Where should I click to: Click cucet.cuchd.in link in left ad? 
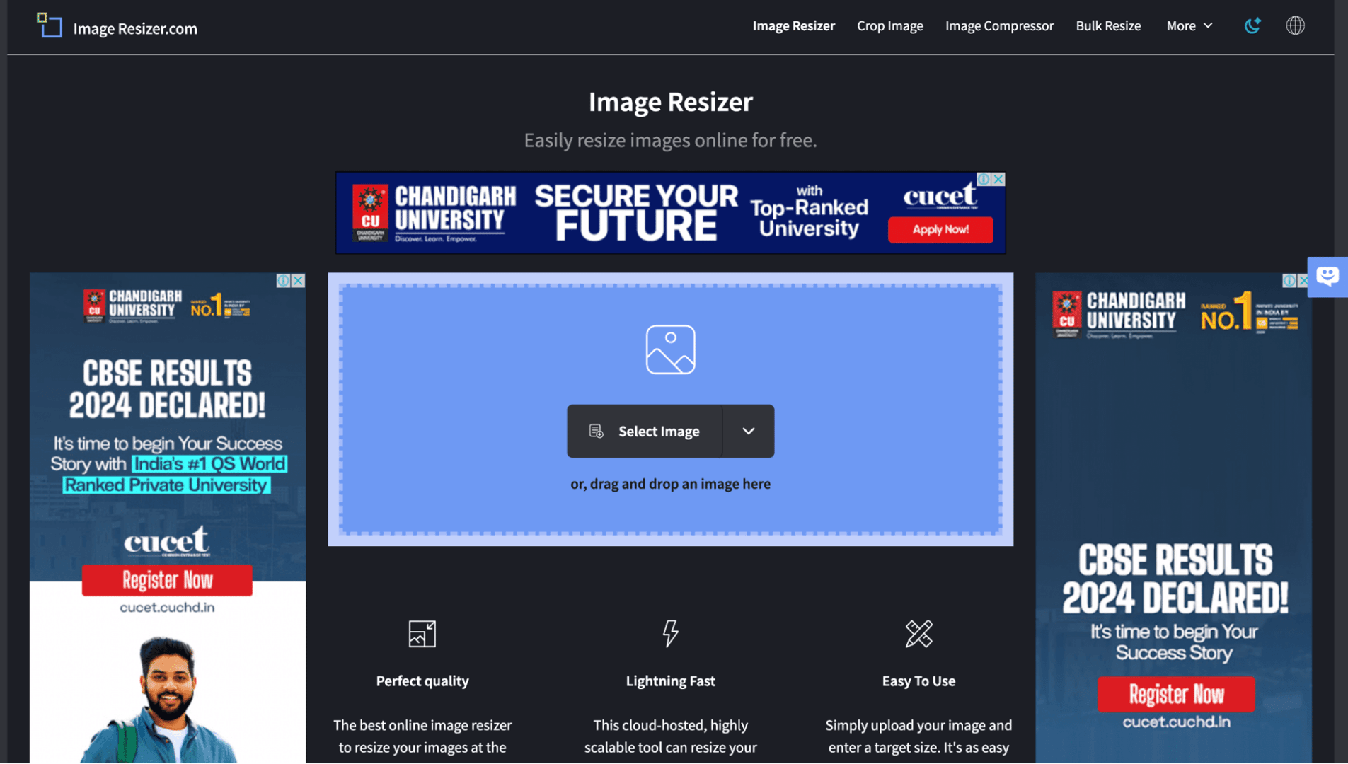pos(167,607)
